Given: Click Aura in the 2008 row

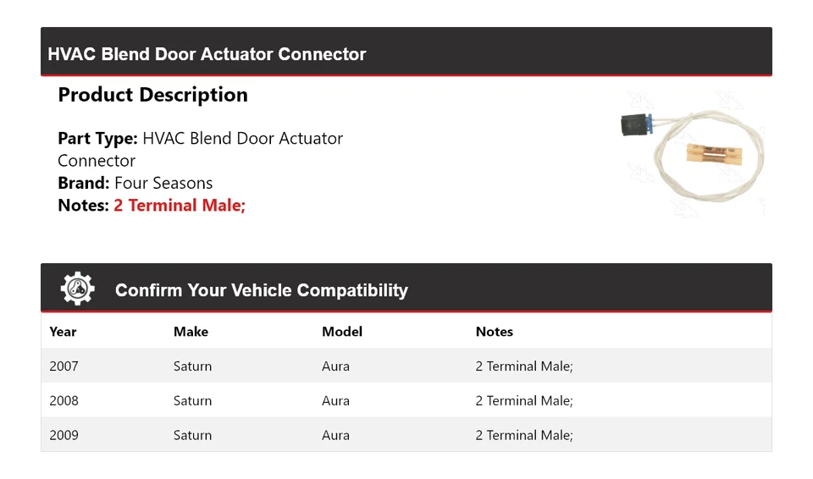Looking at the screenshot, I should tap(335, 401).
